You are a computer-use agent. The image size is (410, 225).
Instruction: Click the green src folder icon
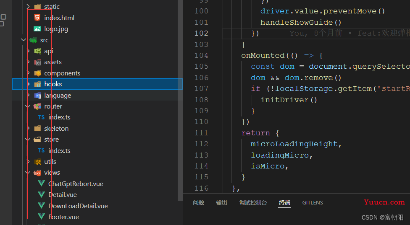[x=33, y=40]
